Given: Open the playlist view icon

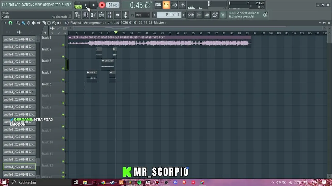Looking at the screenshot, I should (101, 15).
